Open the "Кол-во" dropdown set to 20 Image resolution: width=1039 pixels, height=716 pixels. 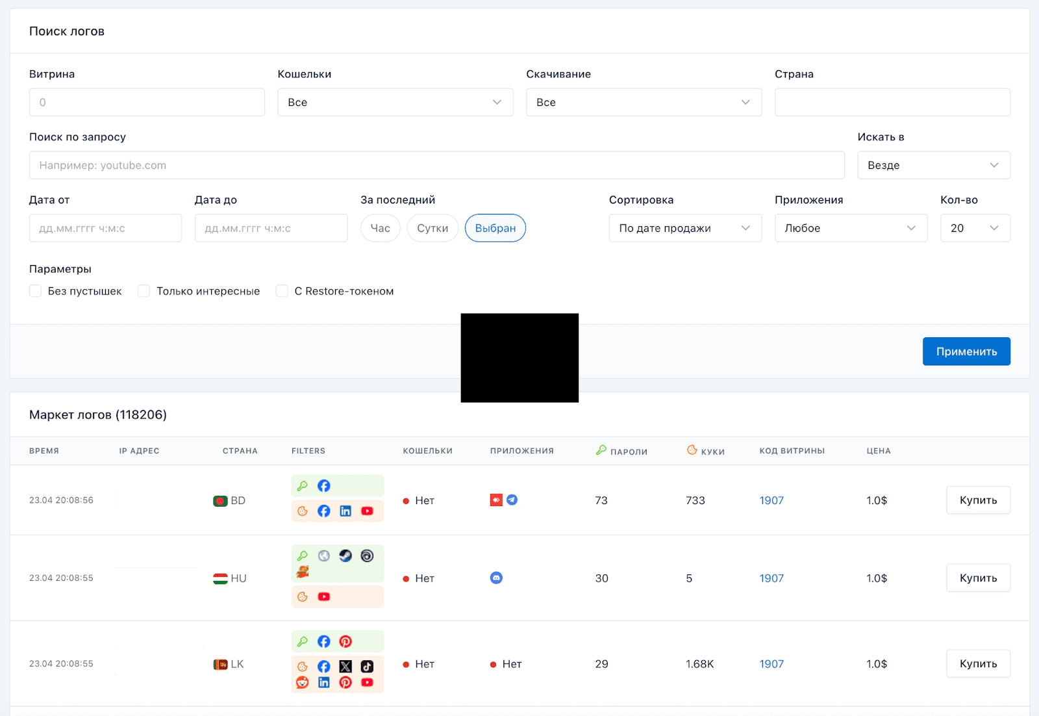[x=975, y=228]
